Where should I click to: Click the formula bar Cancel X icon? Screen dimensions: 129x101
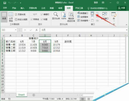click(25, 30)
